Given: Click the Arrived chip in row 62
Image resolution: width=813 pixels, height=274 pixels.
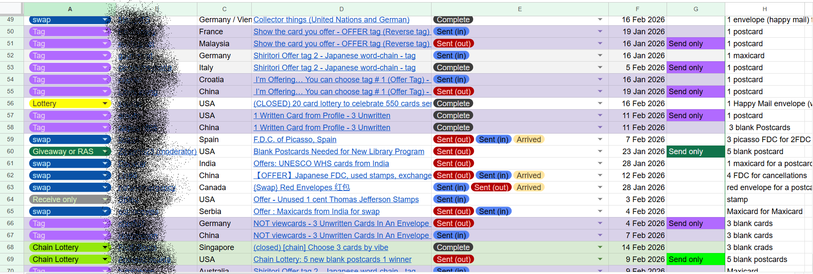Looking at the screenshot, I should 529,176.
